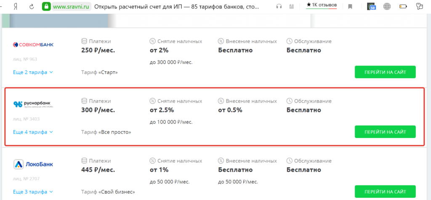The image size is (431, 200).
Task: Click the globe icon in the toolbar
Action: [x=387, y=7]
